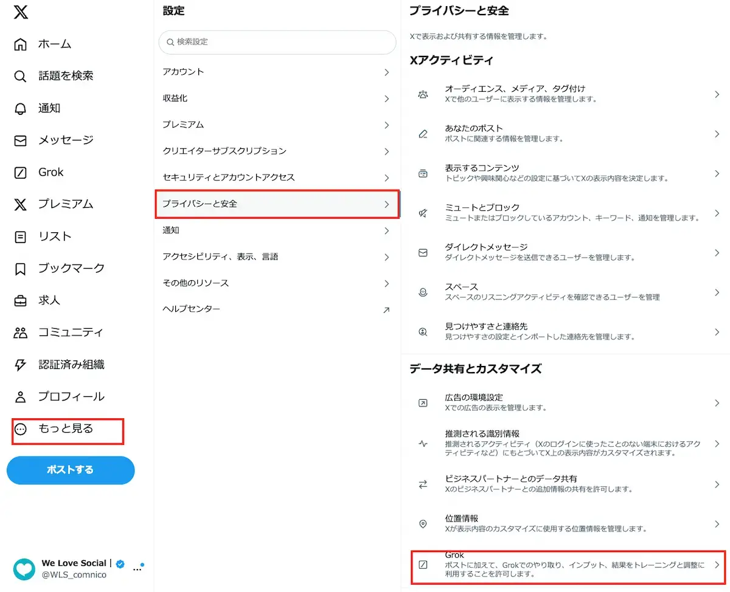Screen dimensions: 730x592
Task: Click the 検索設定 search field
Action: pyautogui.click(x=277, y=42)
